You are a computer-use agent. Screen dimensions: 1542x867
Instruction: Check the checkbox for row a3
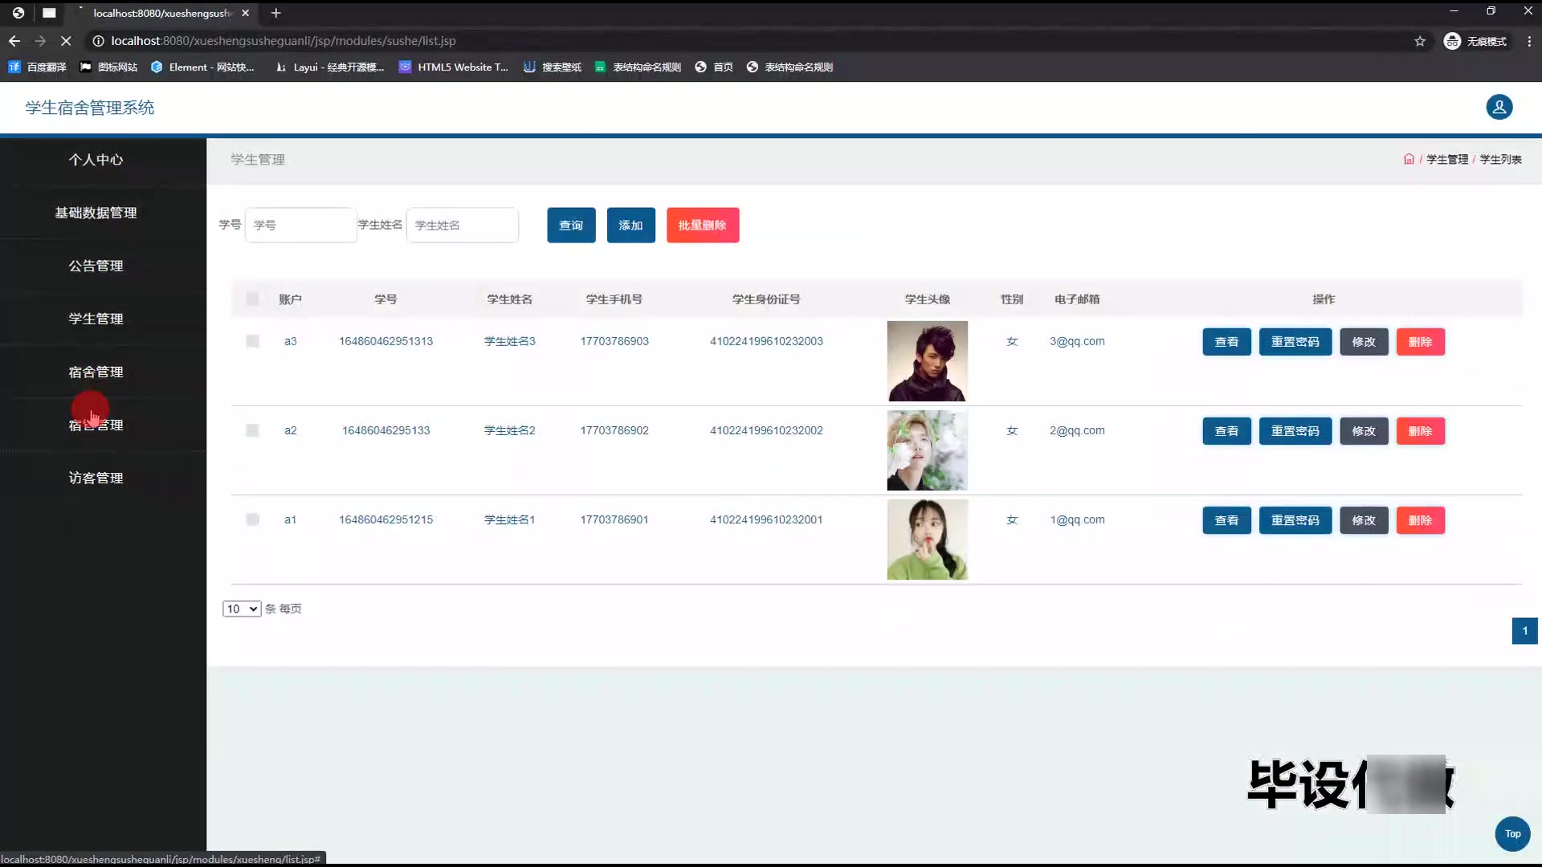tap(252, 341)
